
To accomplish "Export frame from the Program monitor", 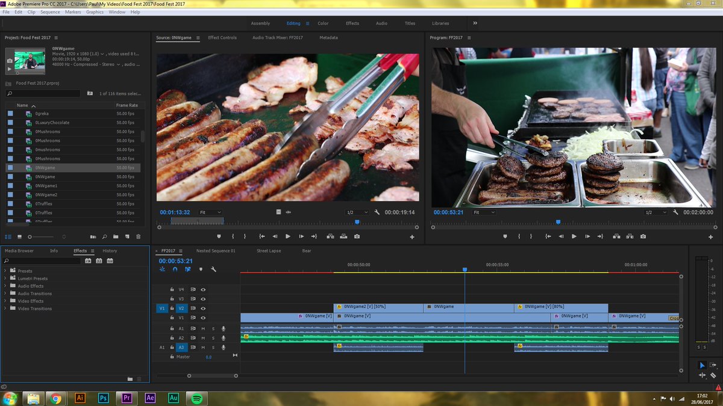I will 643,236.
